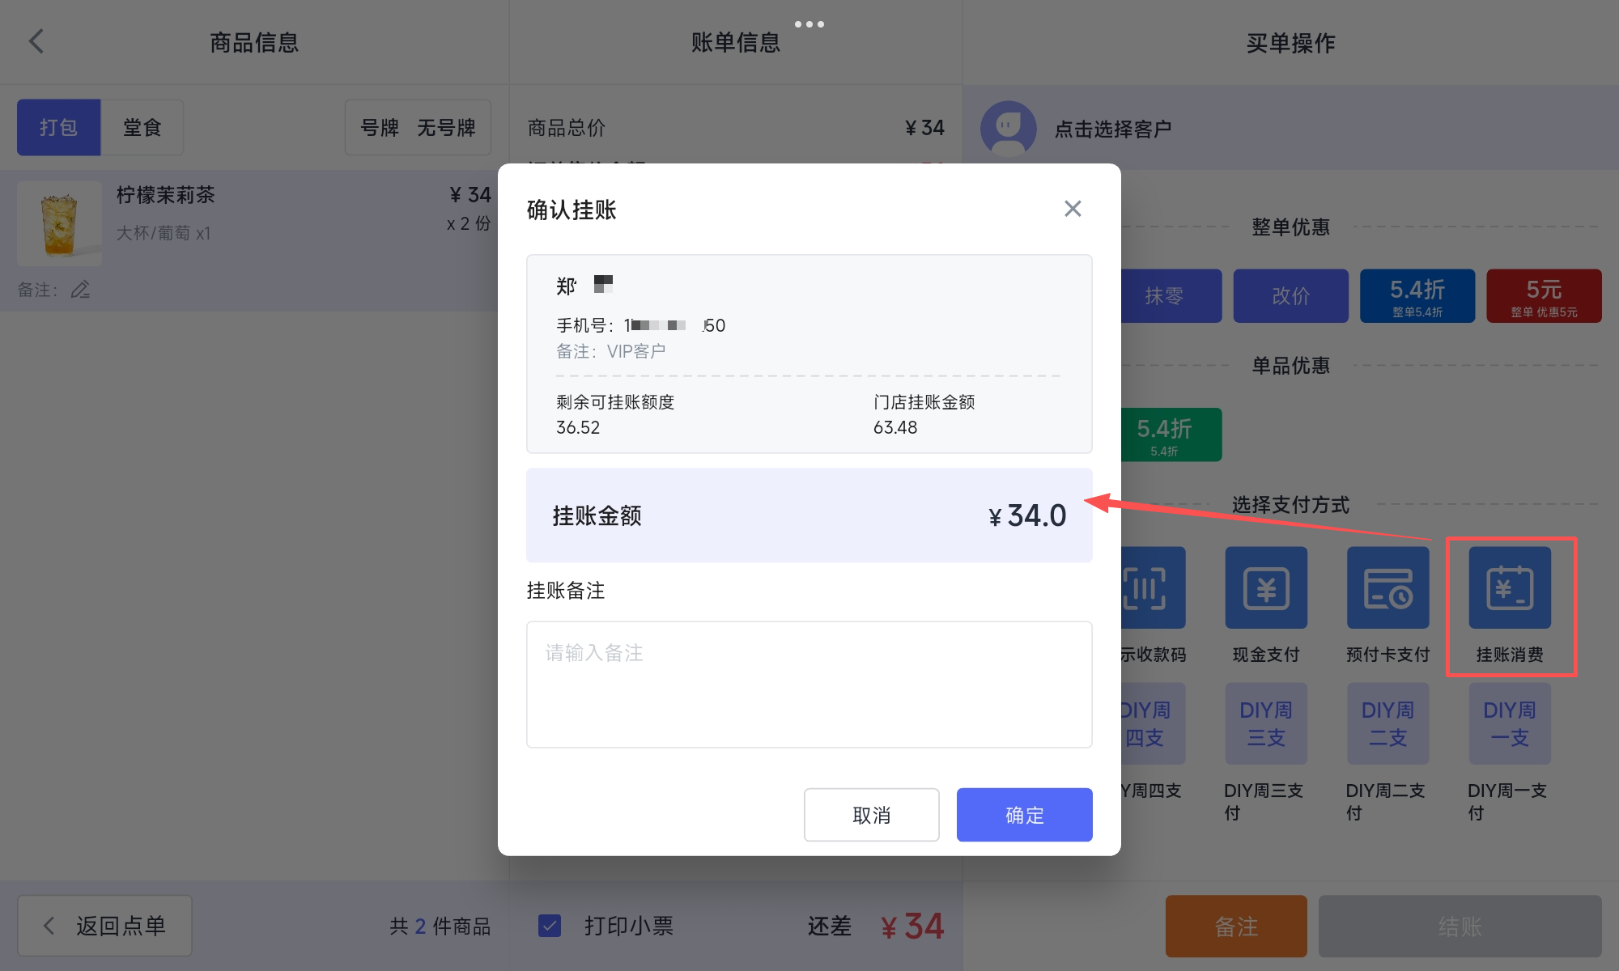1619x971 pixels.
Task: Apply the red 5 yuan discount
Action: tap(1543, 296)
